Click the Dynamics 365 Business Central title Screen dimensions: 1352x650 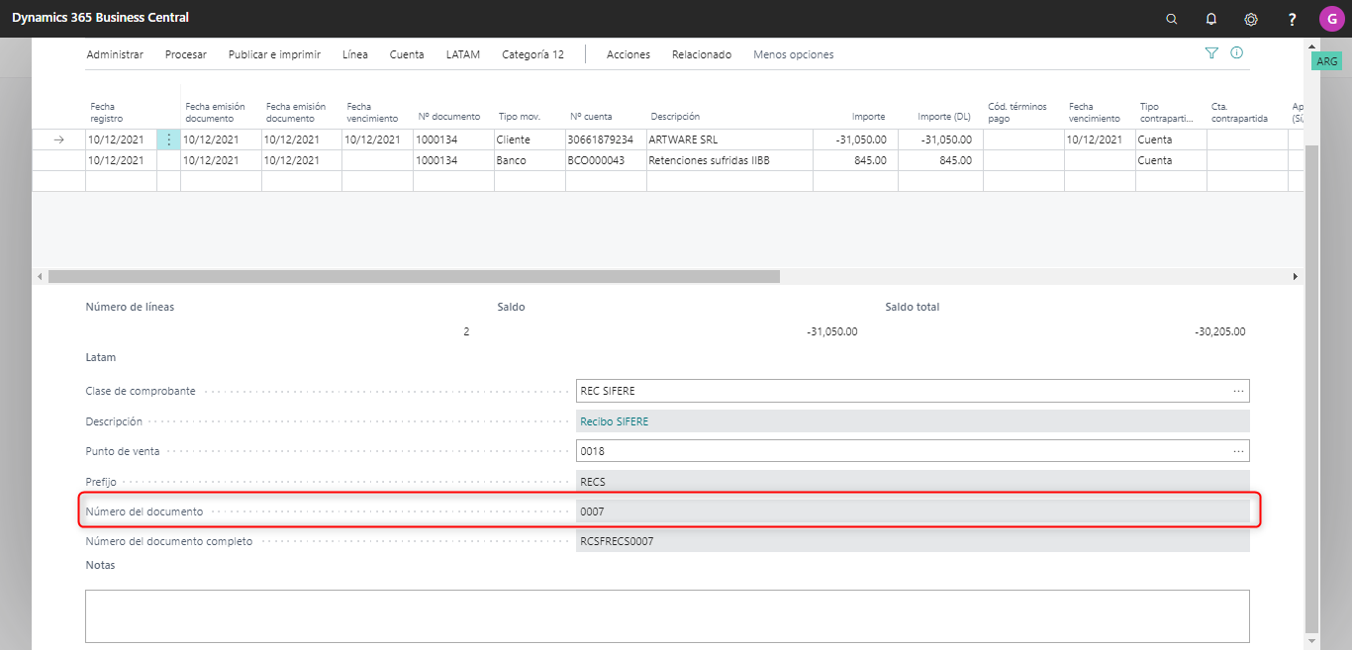pos(100,18)
